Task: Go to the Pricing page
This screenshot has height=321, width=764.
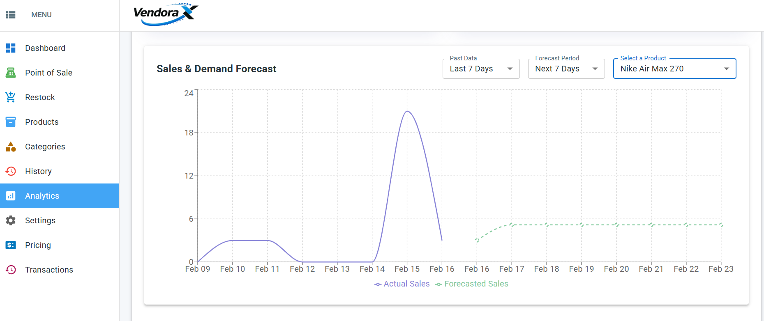Action: pos(60,245)
